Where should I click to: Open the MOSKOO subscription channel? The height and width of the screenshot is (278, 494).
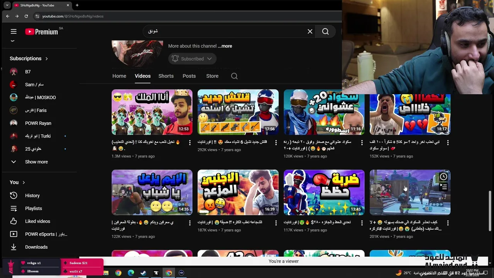[x=41, y=97]
